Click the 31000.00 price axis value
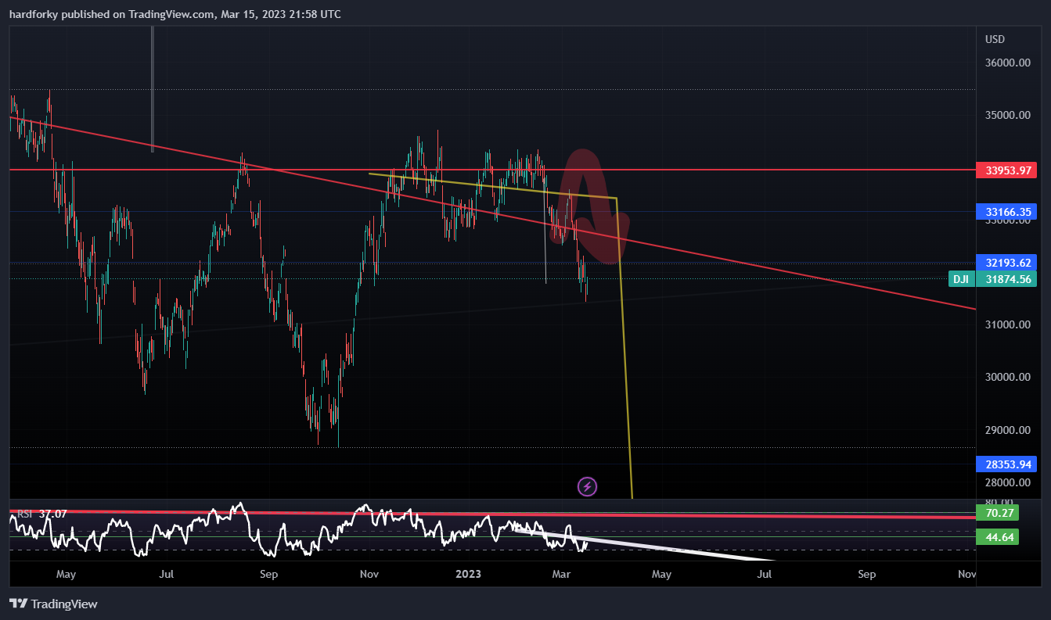The width and height of the screenshot is (1051, 620). (x=1007, y=324)
